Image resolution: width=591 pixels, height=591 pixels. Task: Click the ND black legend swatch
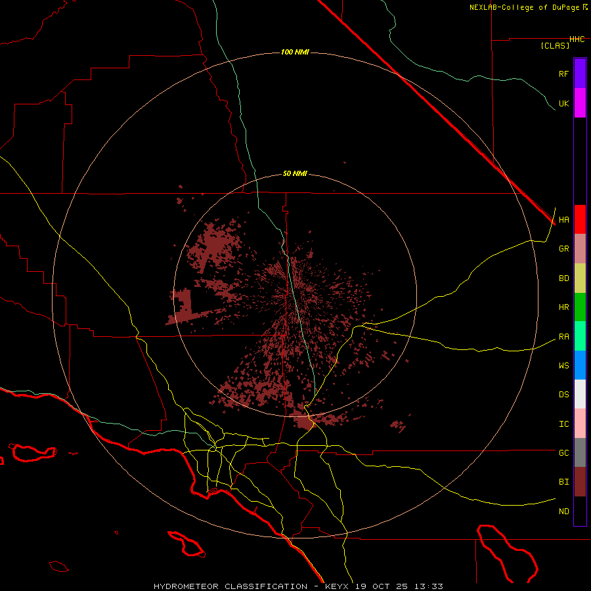tap(580, 511)
